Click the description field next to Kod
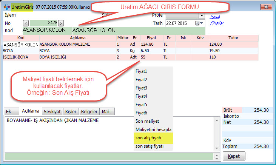 [139, 31]
